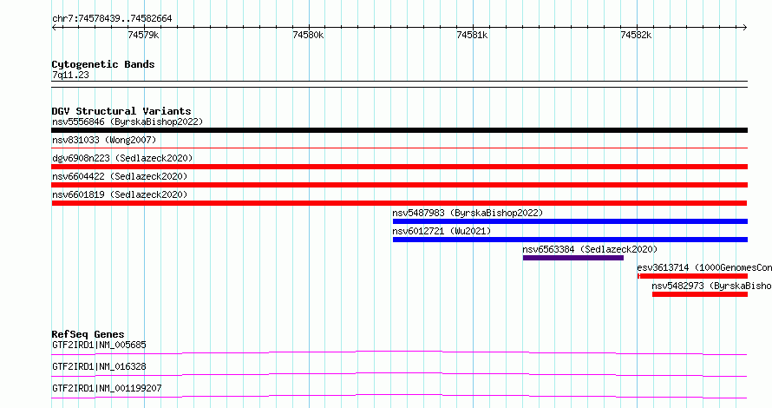Click the red dgv6908n223 variant bar
Image resolution: width=772 pixels, height=408 pixels.
point(399,167)
